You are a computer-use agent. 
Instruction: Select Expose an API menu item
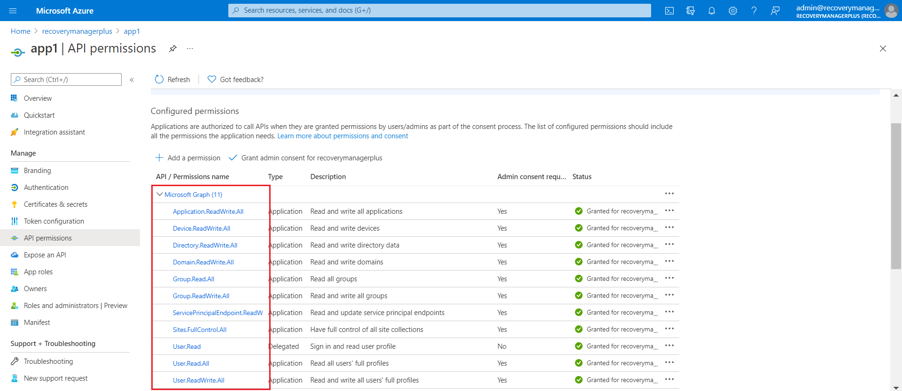point(45,255)
